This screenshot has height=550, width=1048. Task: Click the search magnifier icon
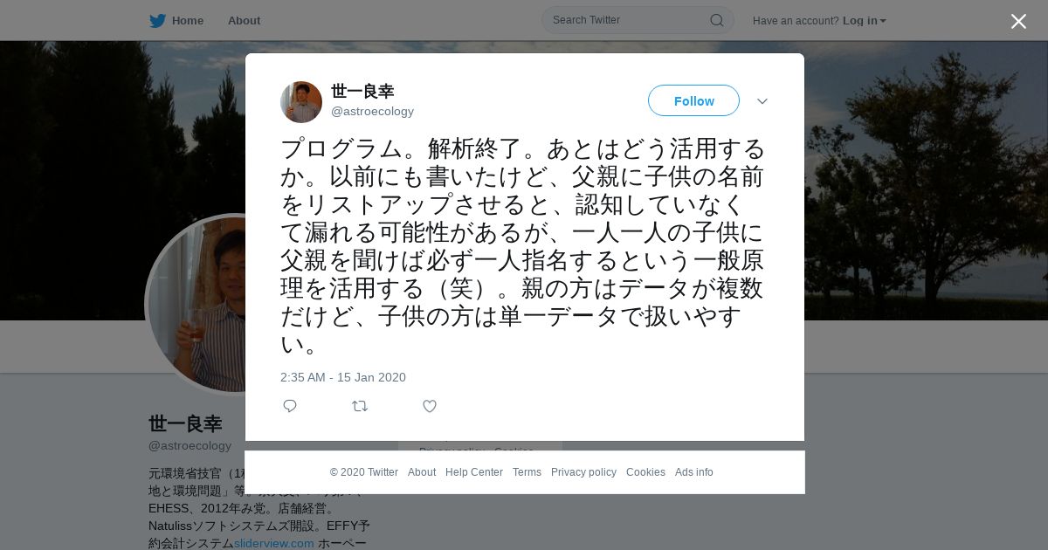[716, 20]
